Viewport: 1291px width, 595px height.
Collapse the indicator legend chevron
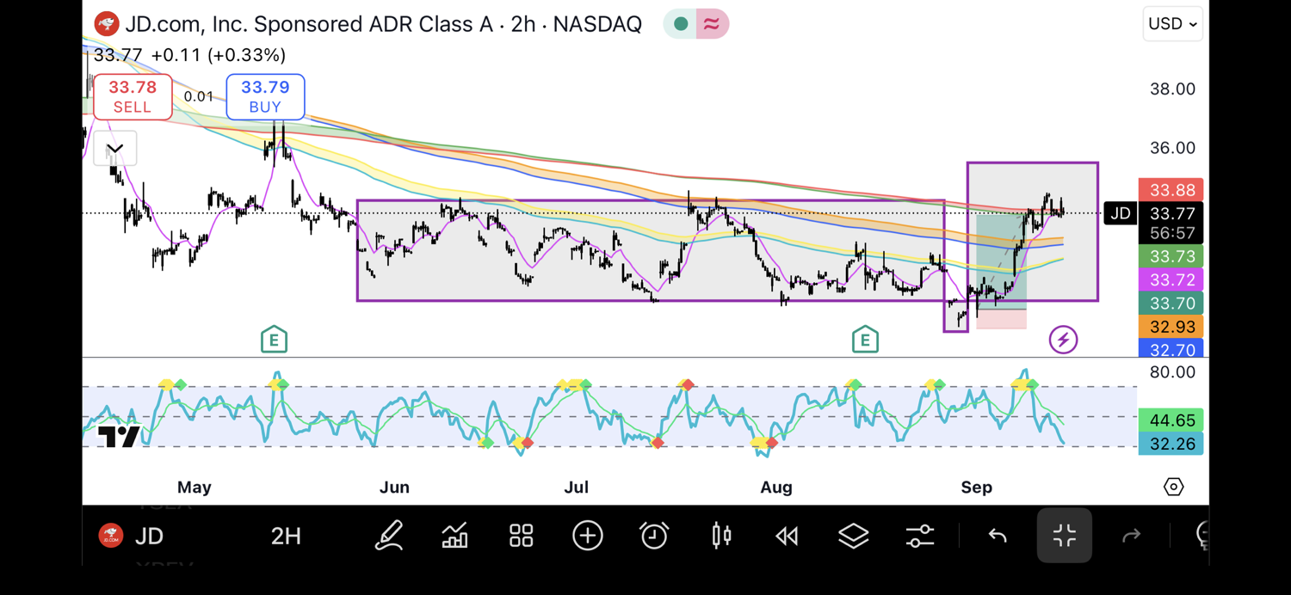point(114,149)
